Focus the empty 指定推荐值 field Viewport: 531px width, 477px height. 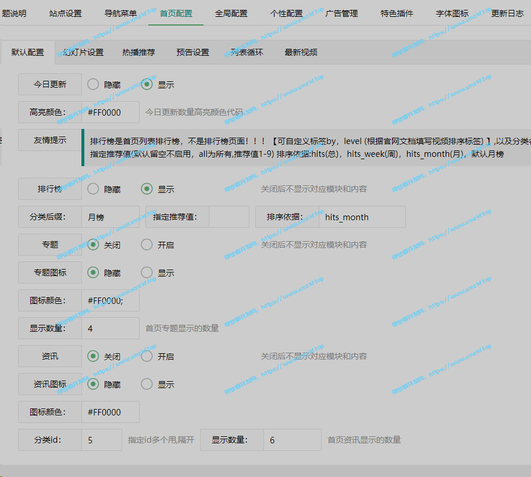point(229,217)
